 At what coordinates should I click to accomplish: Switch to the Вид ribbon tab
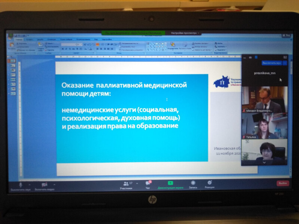(x=96, y=39)
